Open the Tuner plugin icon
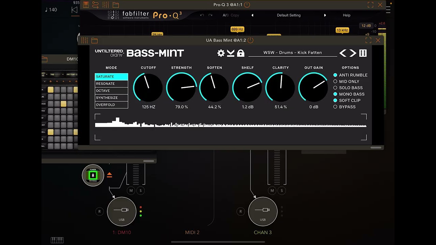Viewport: 436px width, 245px height. pos(93,175)
